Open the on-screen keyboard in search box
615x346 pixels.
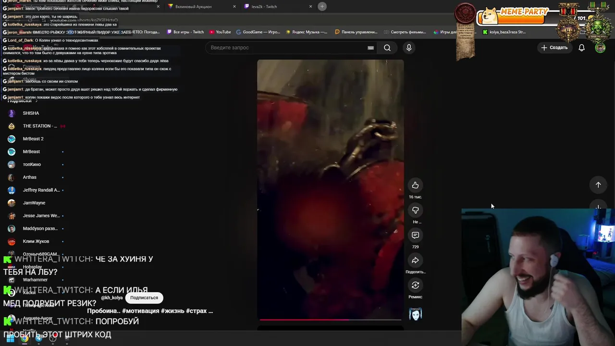[370, 48]
